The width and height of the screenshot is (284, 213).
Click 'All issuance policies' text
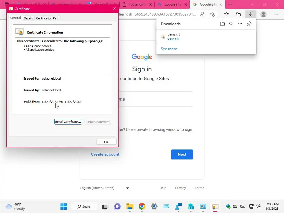pos(38,46)
